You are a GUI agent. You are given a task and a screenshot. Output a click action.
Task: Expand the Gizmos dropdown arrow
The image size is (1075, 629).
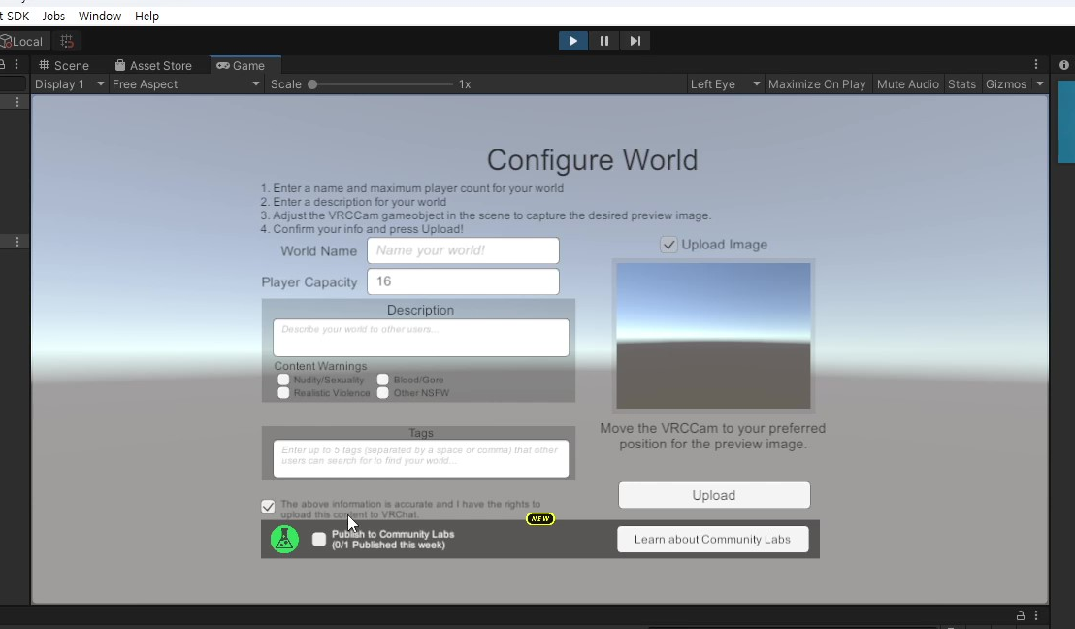[1040, 84]
